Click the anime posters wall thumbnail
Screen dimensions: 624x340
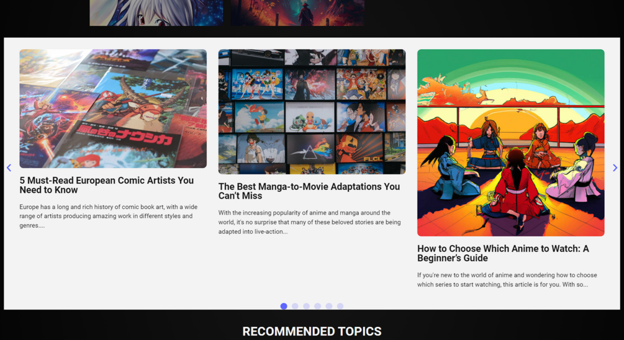(312, 112)
